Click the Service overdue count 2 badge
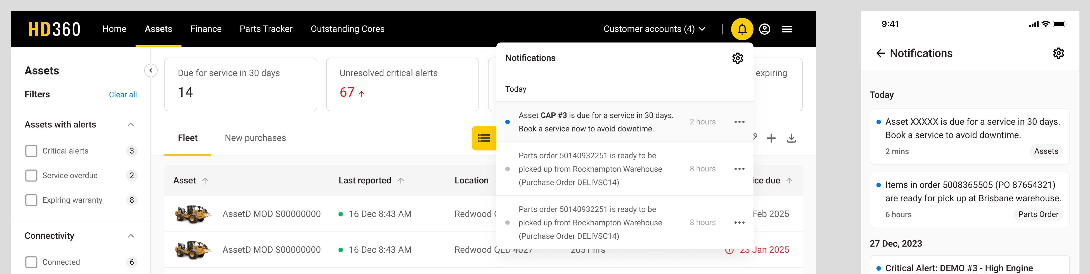The width and height of the screenshot is (1090, 274). point(132,176)
